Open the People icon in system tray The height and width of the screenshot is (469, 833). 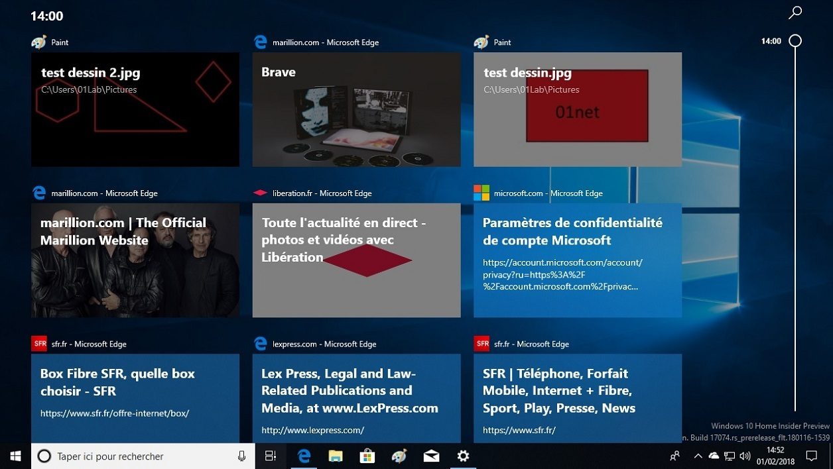pyautogui.click(x=674, y=456)
